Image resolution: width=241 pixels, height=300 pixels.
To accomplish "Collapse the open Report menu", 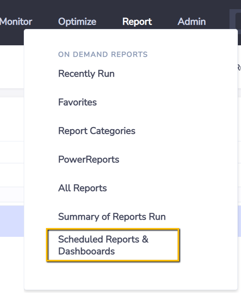I will click(x=137, y=21).
